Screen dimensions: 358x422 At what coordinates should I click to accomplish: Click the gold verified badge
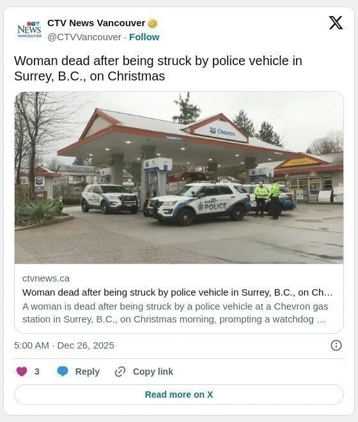point(153,24)
